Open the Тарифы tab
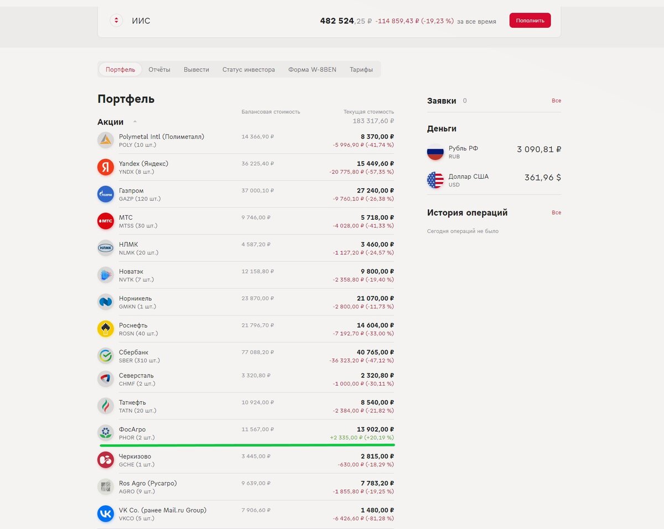 coord(361,70)
